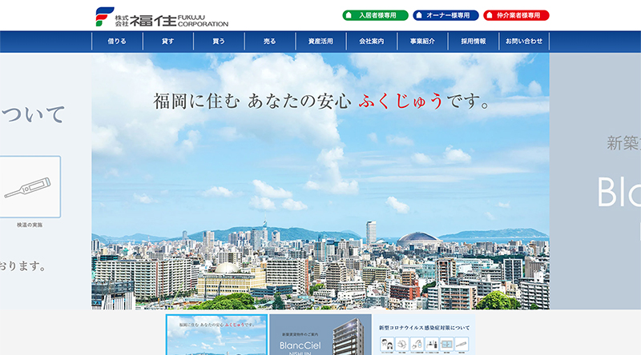
Task: Click the Fukuju Corporation logo
Action: 162,17
